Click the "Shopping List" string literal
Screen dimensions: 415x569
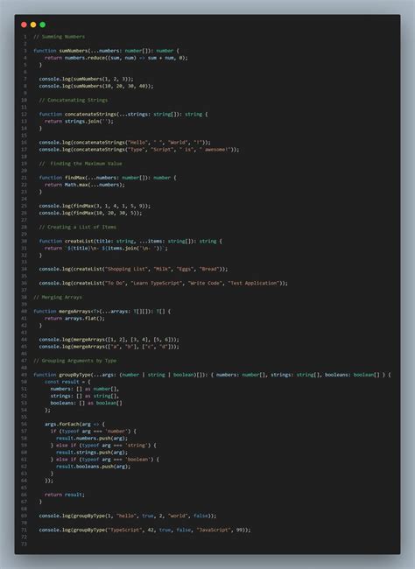[125, 269]
